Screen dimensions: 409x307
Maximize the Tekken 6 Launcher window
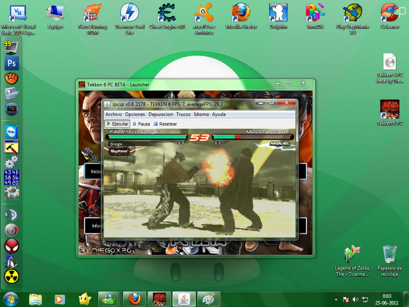[288, 83]
